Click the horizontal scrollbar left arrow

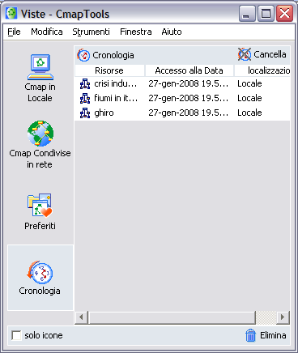(x=81, y=317)
